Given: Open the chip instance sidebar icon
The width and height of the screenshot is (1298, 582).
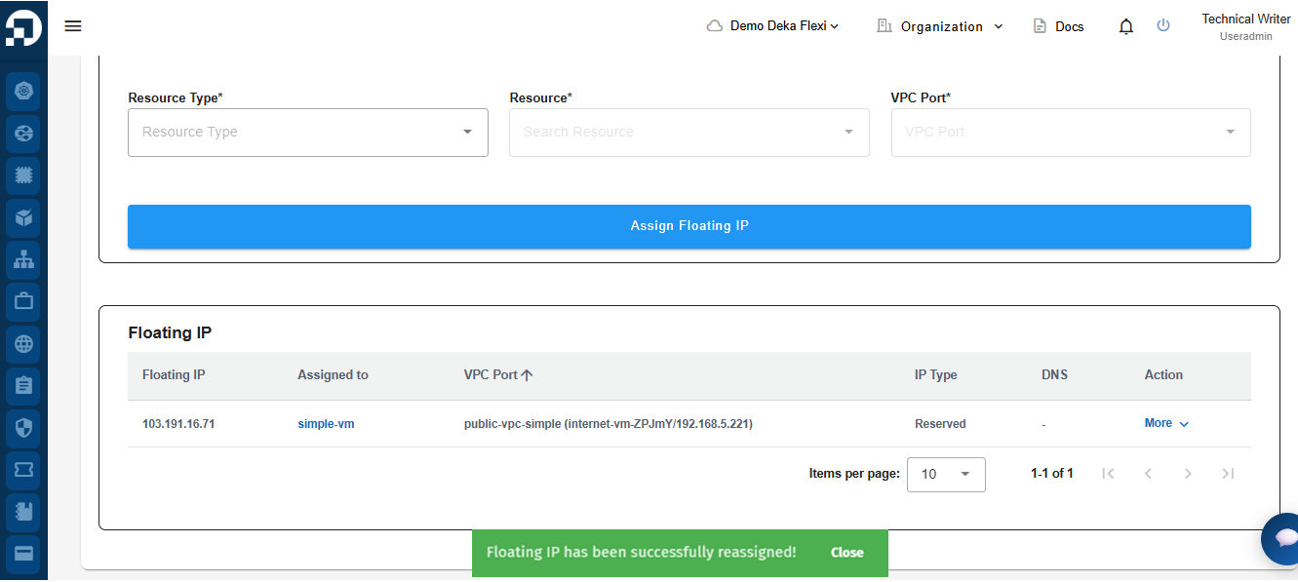Looking at the screenshot, I should click(x=24, y=175).
